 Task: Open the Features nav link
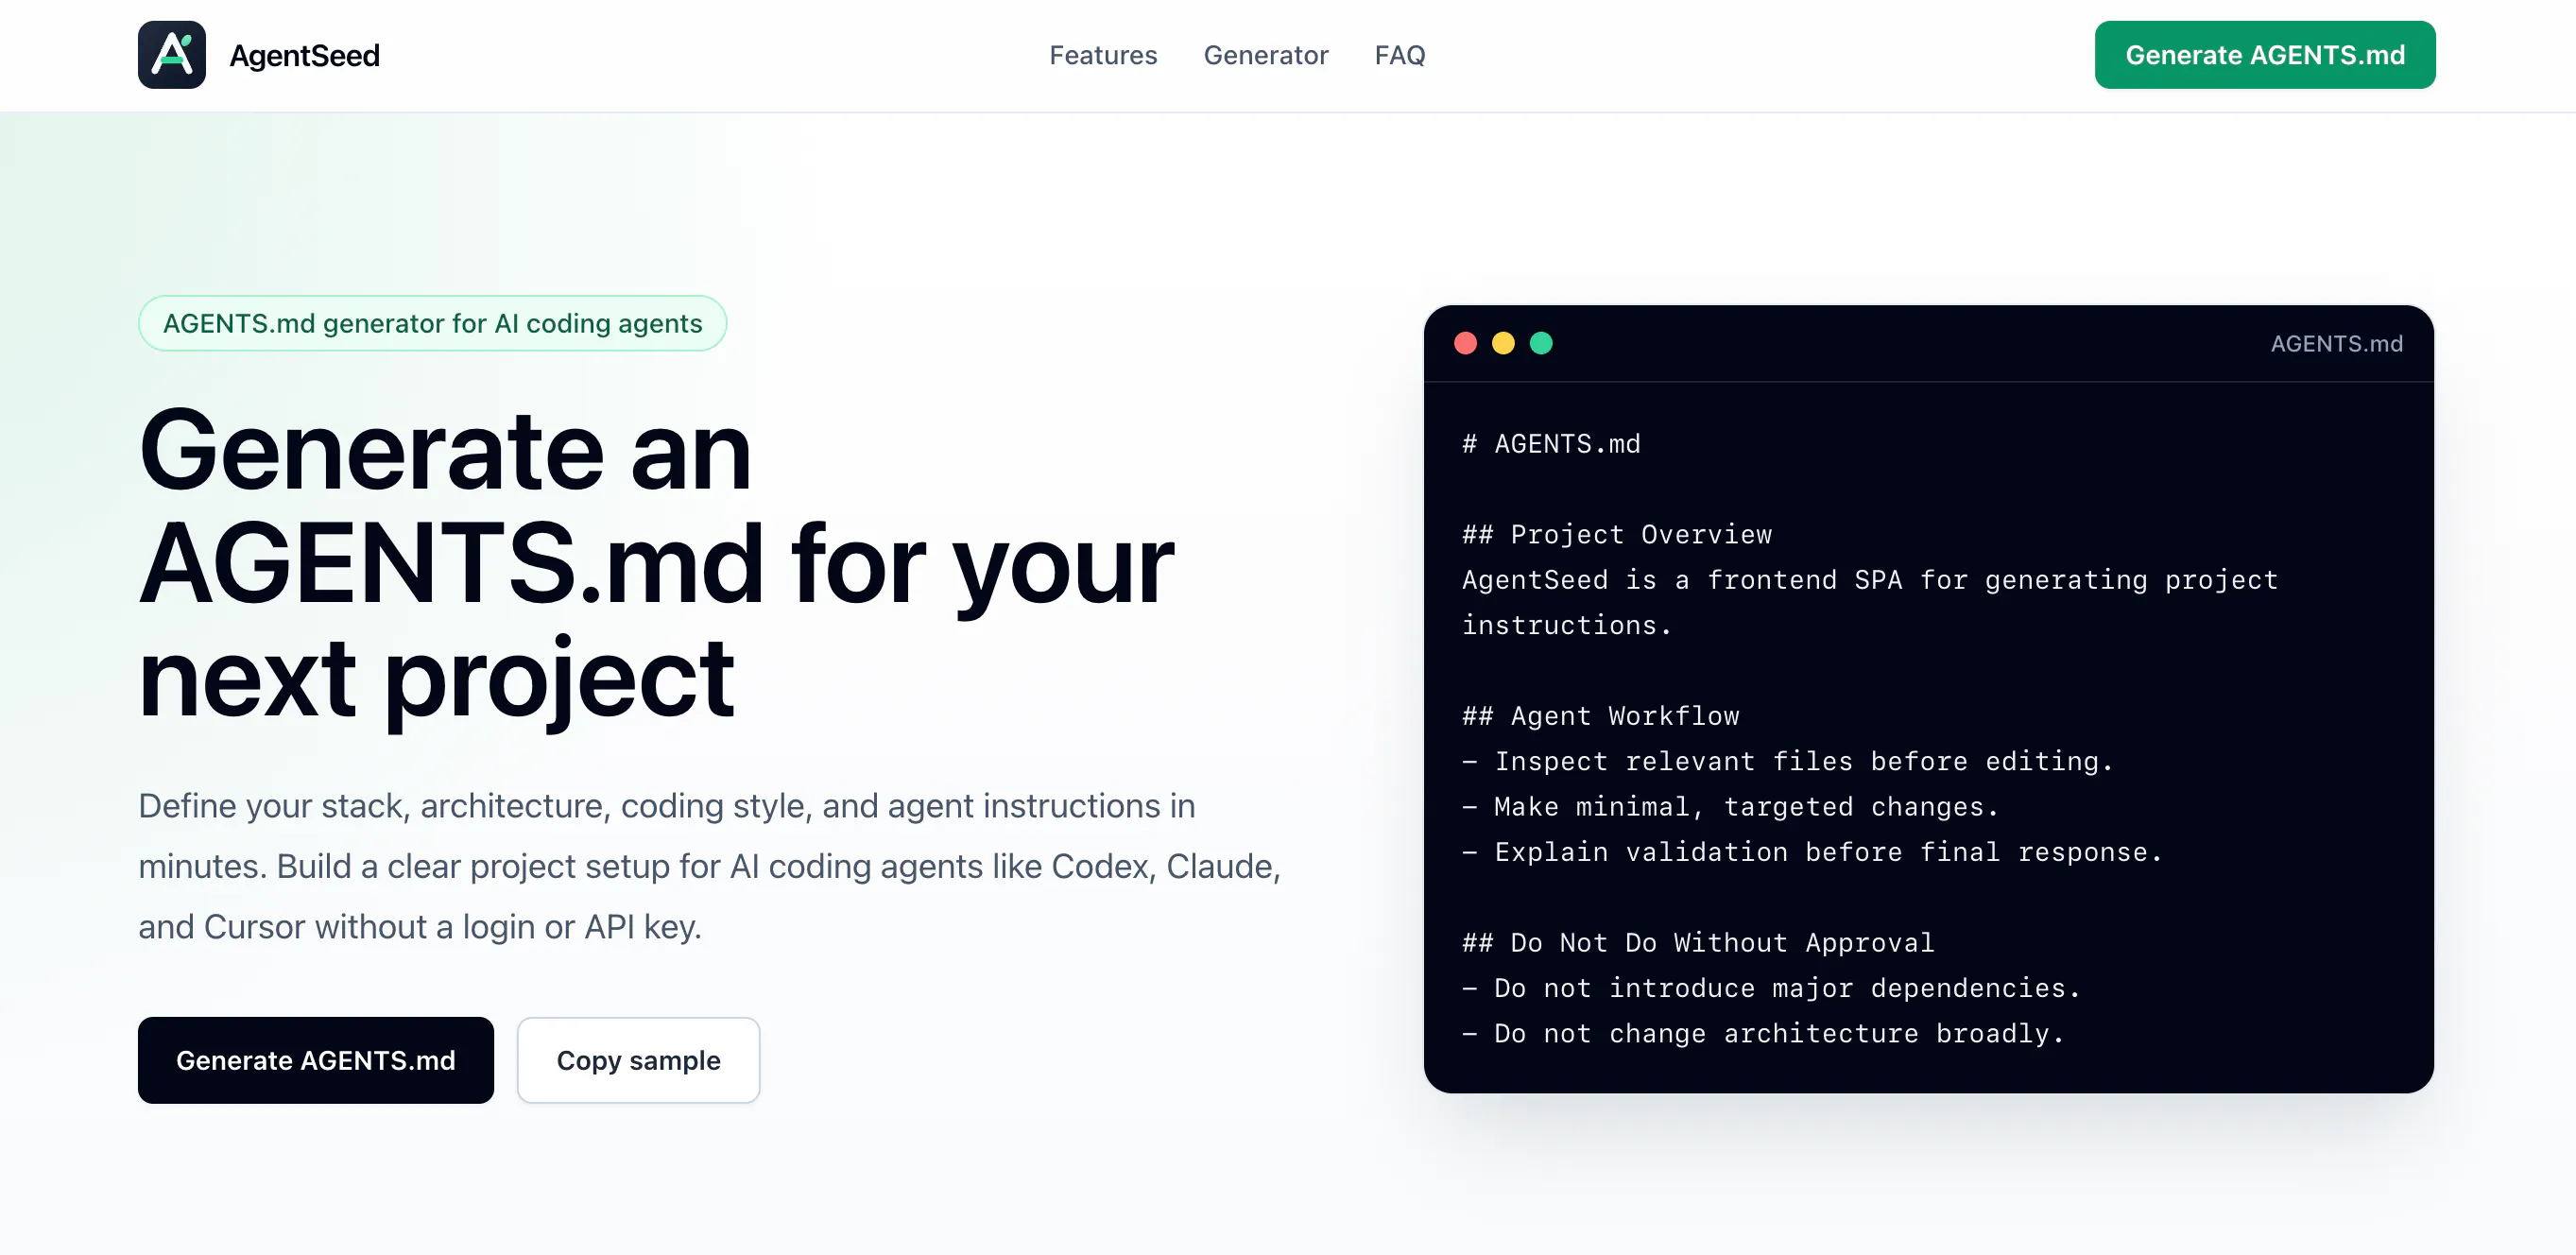point(1103,55)
